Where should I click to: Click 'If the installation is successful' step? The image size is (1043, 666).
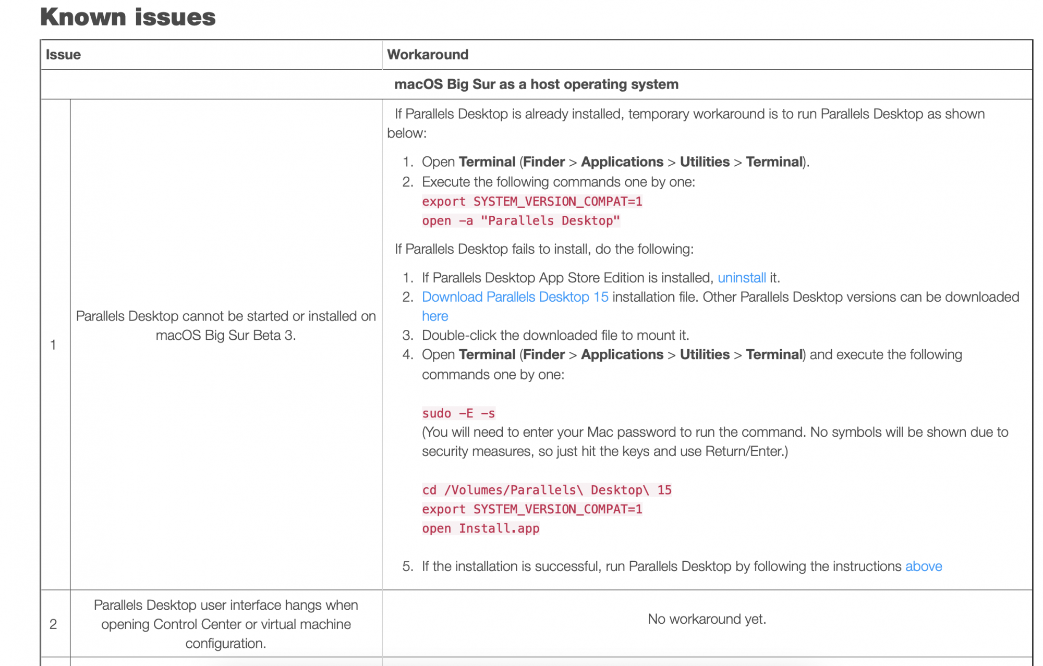(682, 566)
